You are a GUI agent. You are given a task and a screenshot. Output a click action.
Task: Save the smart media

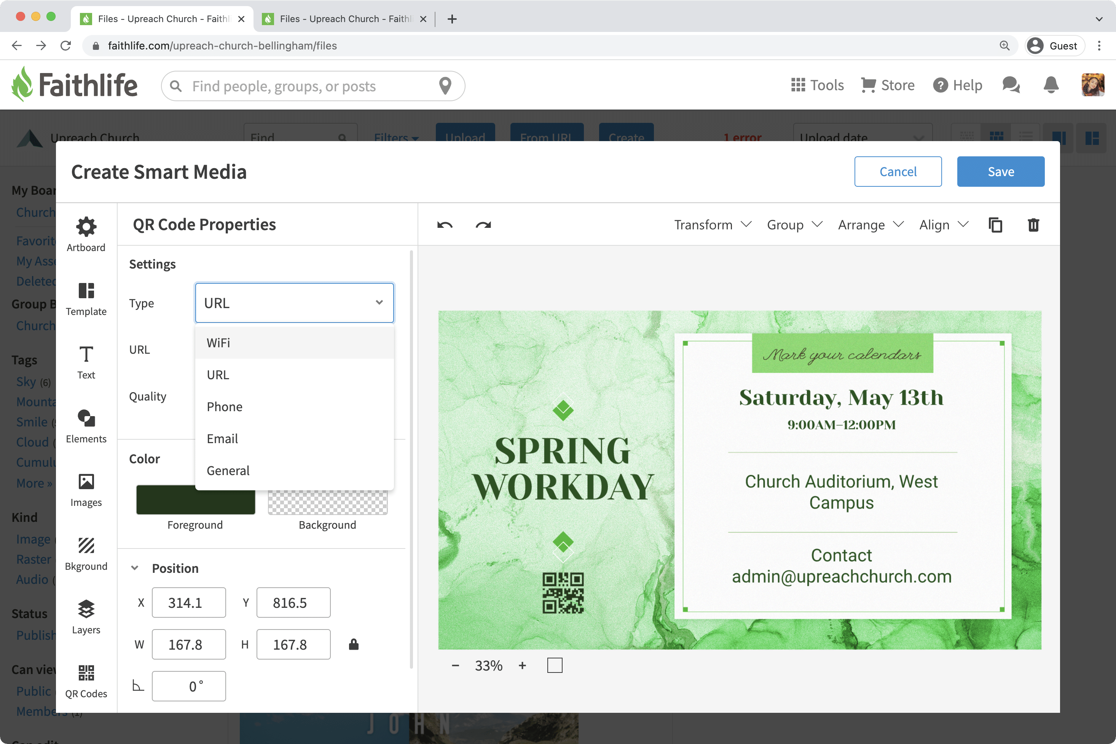(x=1000, y=171)
